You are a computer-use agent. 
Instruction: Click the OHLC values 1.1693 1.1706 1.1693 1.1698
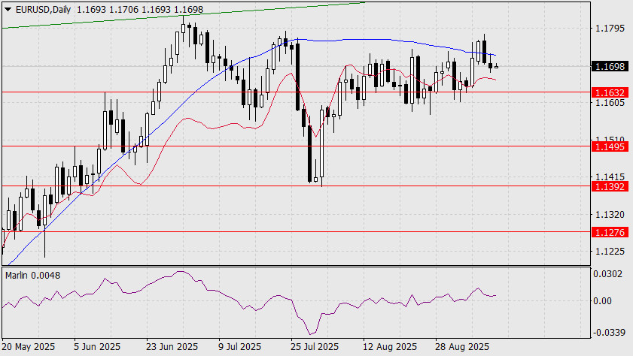[x=140, y=9]
